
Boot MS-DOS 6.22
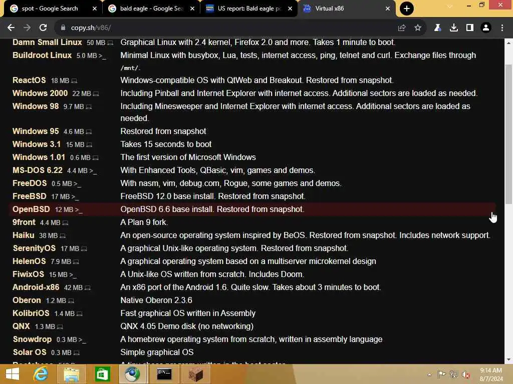(x=37, y=170)
